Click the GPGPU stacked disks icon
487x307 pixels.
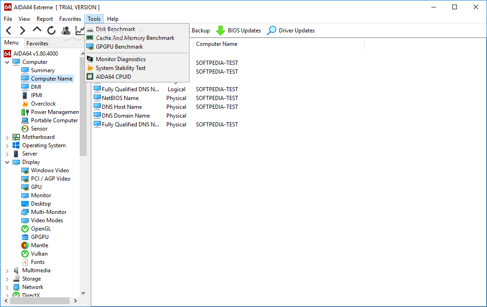tap(25, 237)
